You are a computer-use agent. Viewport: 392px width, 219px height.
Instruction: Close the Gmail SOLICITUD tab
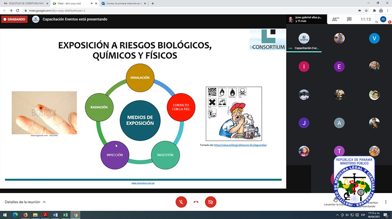point(47,3)
